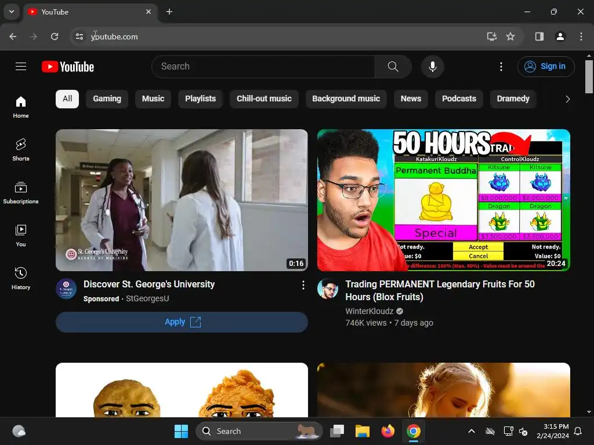This screenshot has width=594, height=445.
Task: Select the Music filter chip
Action: (x=153, y=99)
